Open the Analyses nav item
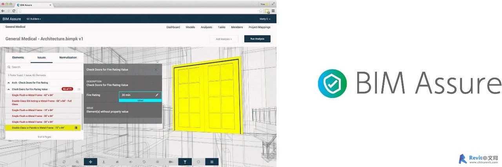502x167 pixels. click(206, 27)
